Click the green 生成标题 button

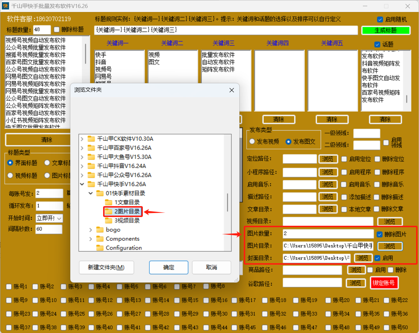(x=385, y=31)
